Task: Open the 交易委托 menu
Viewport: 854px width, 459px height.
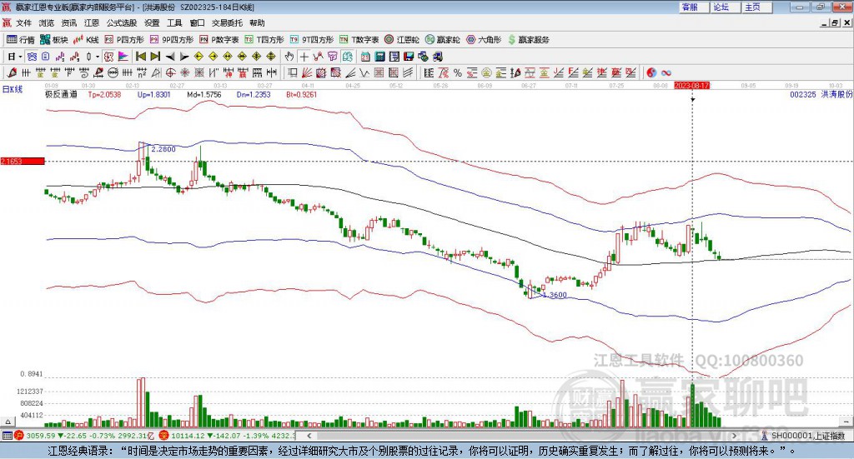Action: [x=227, y=22]
